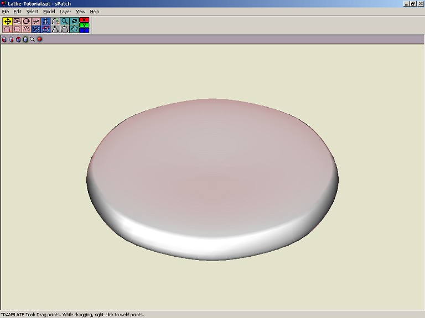Select the blue Lathe tool icon
The height and width of the screenshot is (318, 425).
[45, 21]
